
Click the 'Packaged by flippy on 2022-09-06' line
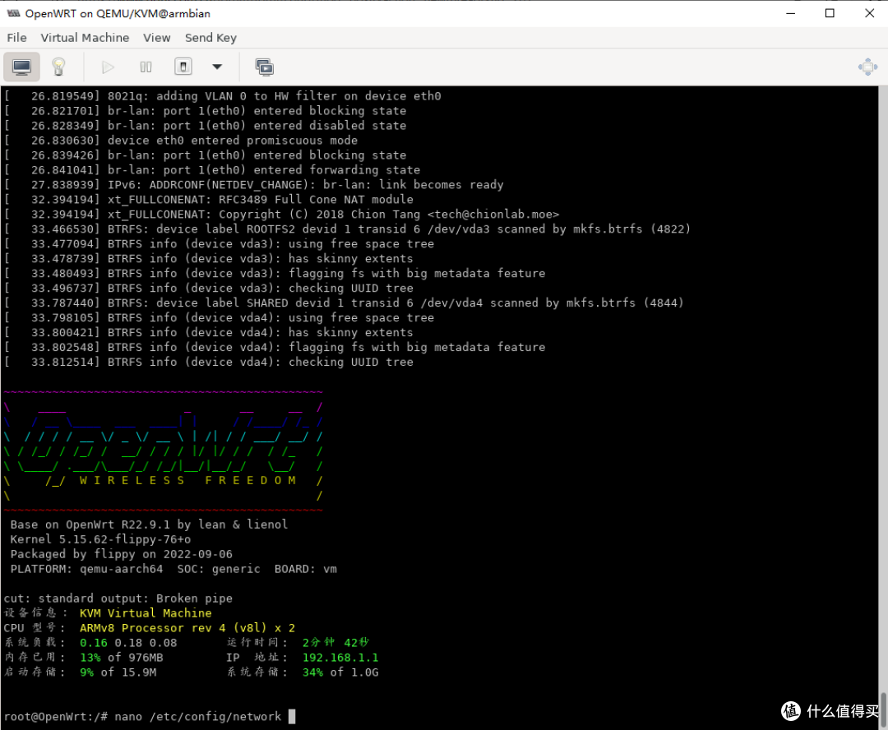point(121,554)
